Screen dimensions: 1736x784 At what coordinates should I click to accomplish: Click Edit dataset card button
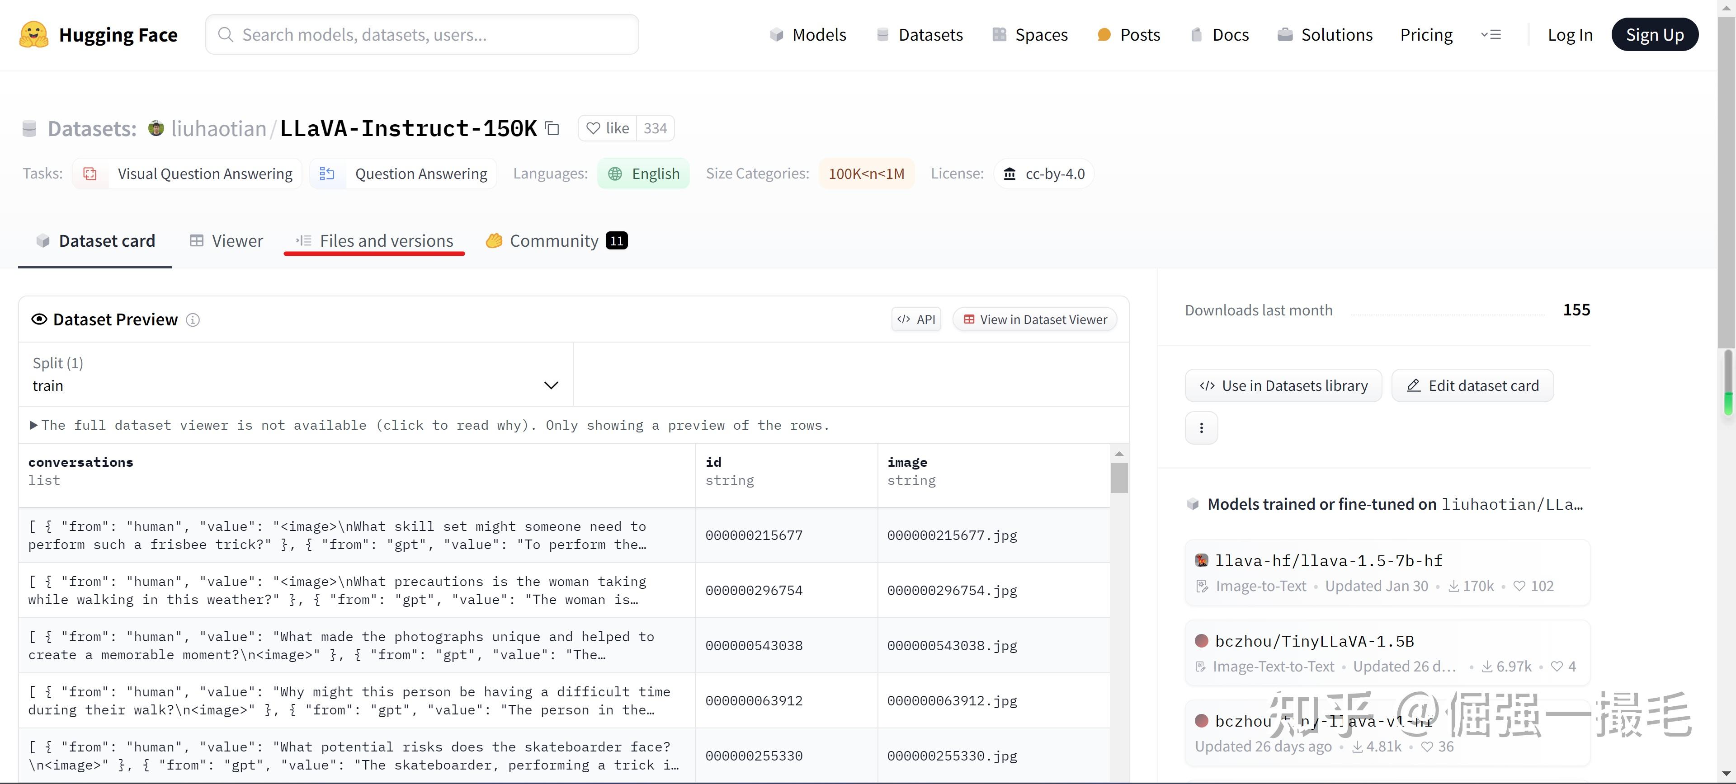[x=1472, y=385]
